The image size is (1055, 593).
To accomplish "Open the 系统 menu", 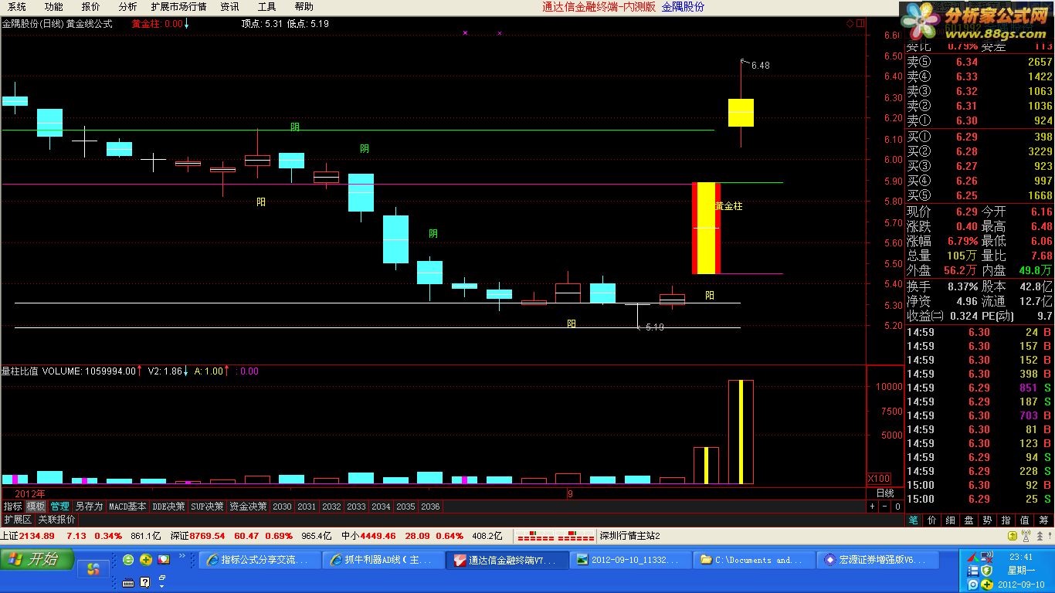I will 17,6.
